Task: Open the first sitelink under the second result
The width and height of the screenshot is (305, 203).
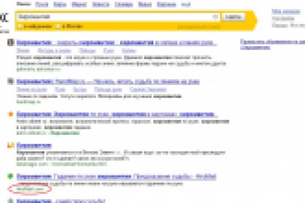Action: tap(32, 90)
